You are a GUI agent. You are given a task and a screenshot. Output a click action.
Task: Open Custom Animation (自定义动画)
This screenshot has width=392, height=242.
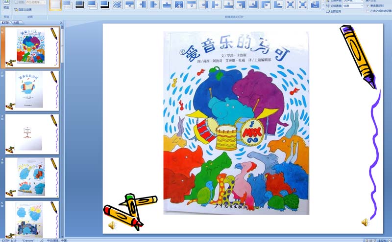pyautogui.click(x=23, y=9)
